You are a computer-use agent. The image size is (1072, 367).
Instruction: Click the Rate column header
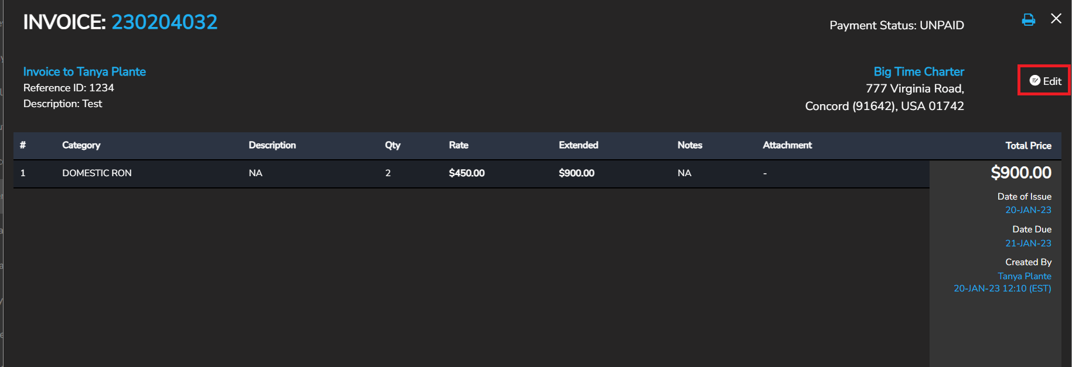(x=458, y=145)
